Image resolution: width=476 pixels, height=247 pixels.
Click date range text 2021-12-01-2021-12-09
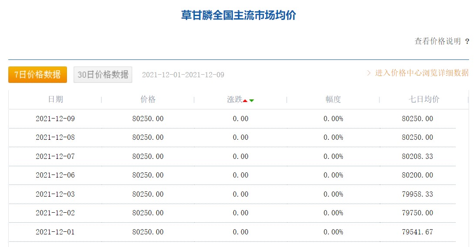point(183,75)
